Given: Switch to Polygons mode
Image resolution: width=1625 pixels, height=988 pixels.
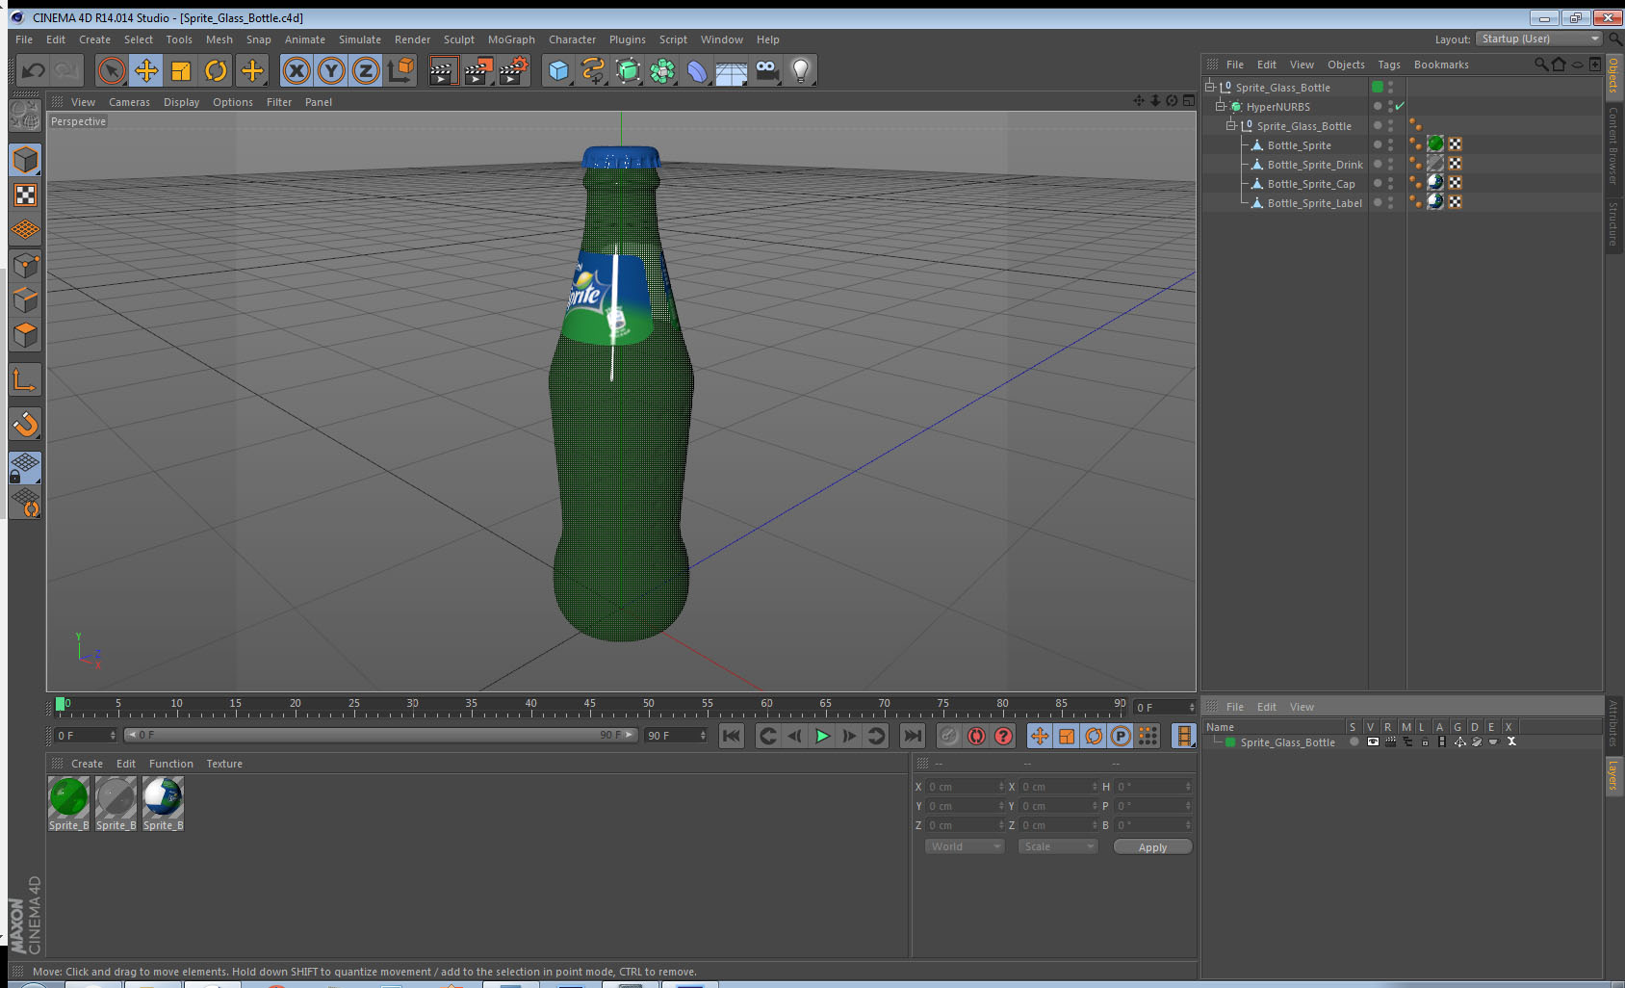Looking at the screenshot, I should click(x=25, y=334).
